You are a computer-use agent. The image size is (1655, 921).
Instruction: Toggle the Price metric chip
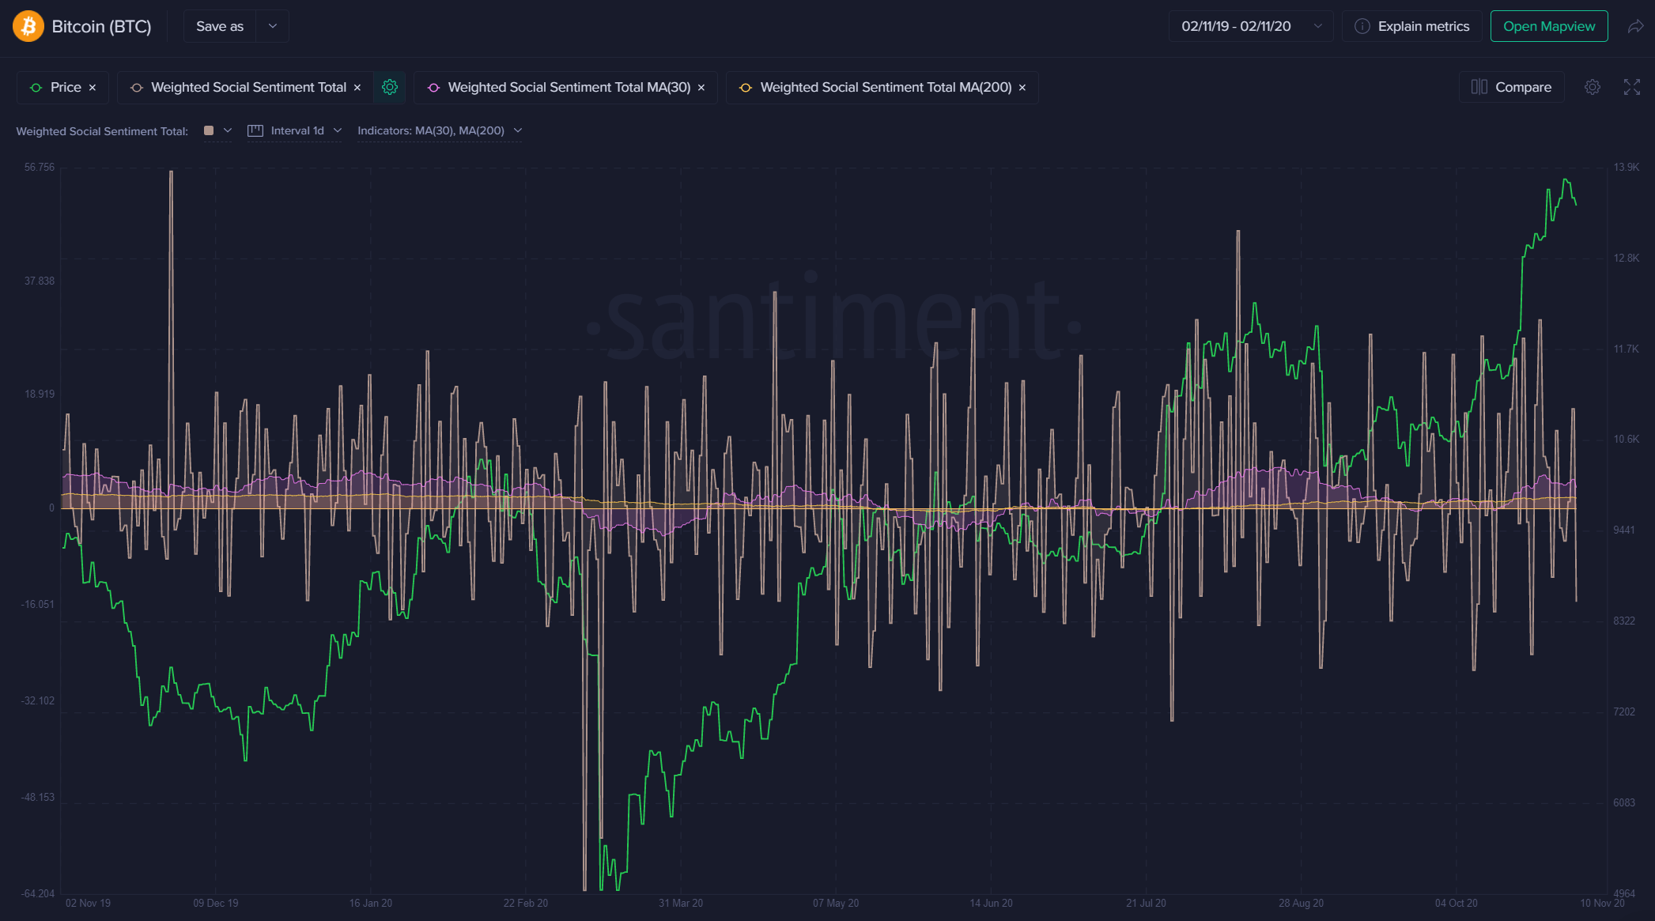(62, 87)
